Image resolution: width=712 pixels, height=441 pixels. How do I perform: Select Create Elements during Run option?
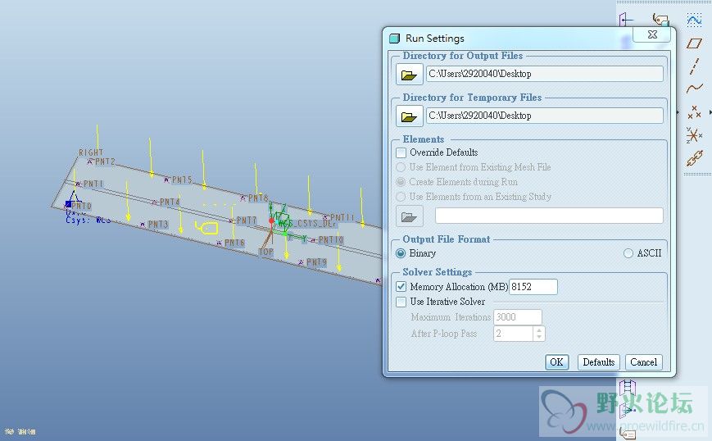coord(401,182)
